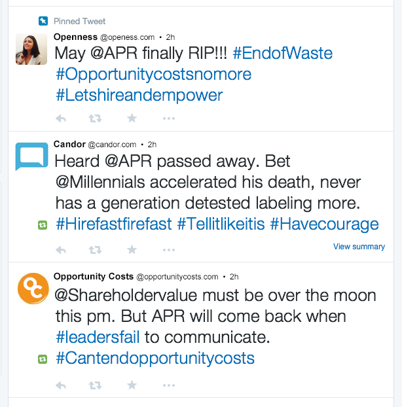
Task: Click the Candor speech bubble avatar
Action: coord(31,156)
